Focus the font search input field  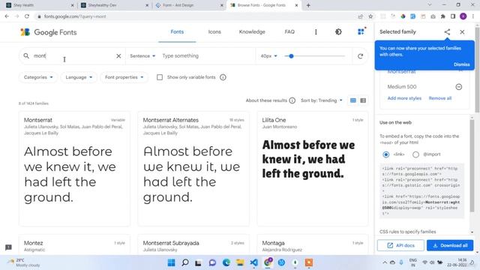coord(73,55)
